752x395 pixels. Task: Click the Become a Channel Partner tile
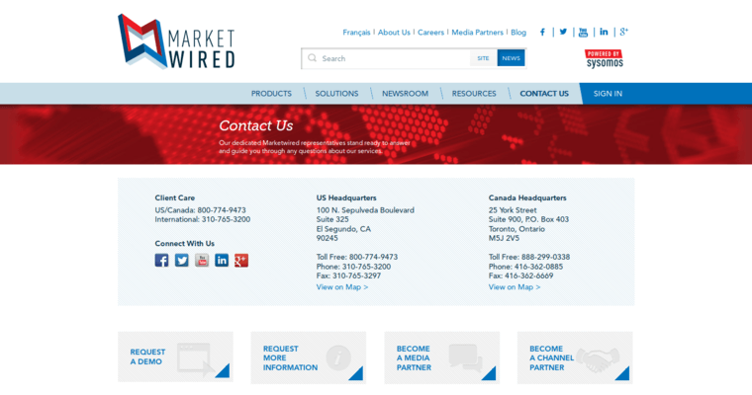pyautogui.click(x=575, y=357)
